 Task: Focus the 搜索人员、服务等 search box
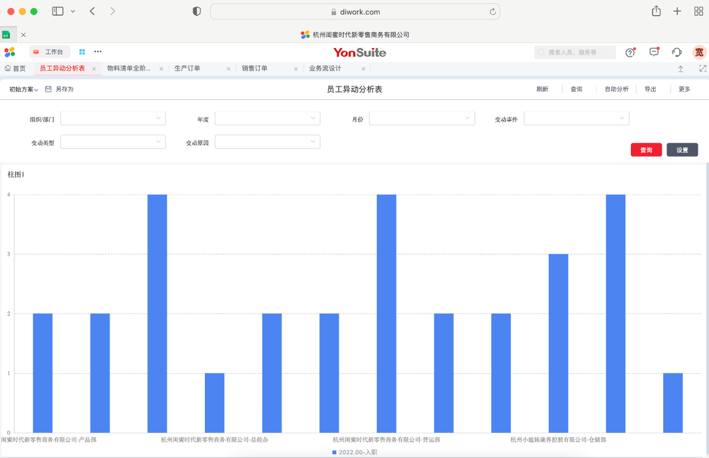tap(574, 52)
